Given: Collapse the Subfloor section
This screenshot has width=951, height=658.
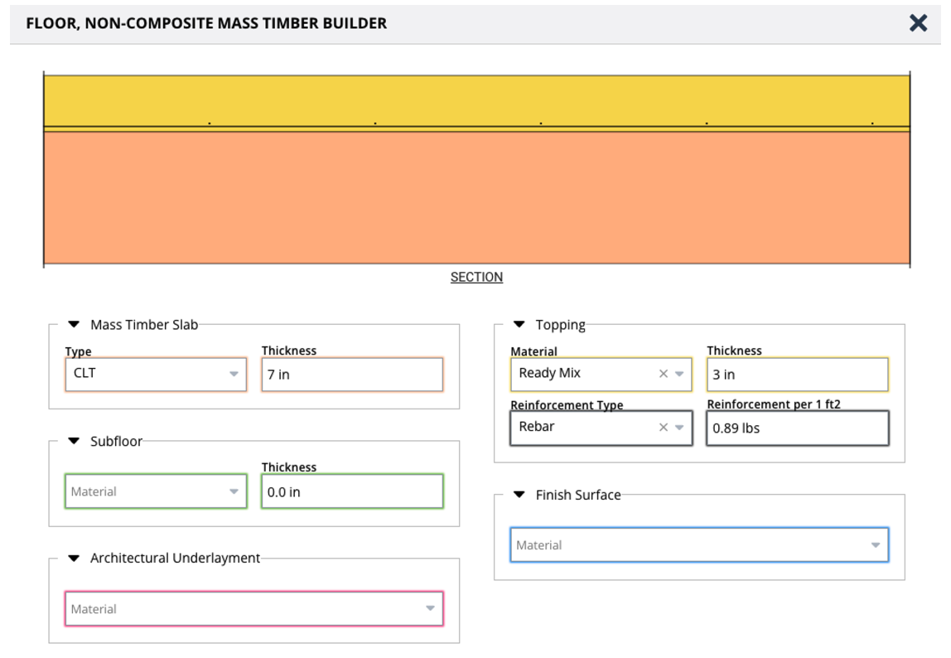Looking at the screenshot, I should pos(74,442).
